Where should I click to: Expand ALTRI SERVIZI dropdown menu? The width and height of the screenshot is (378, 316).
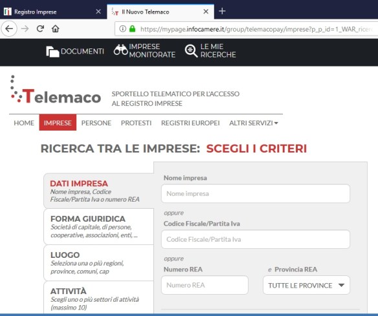tap(254, 123)
